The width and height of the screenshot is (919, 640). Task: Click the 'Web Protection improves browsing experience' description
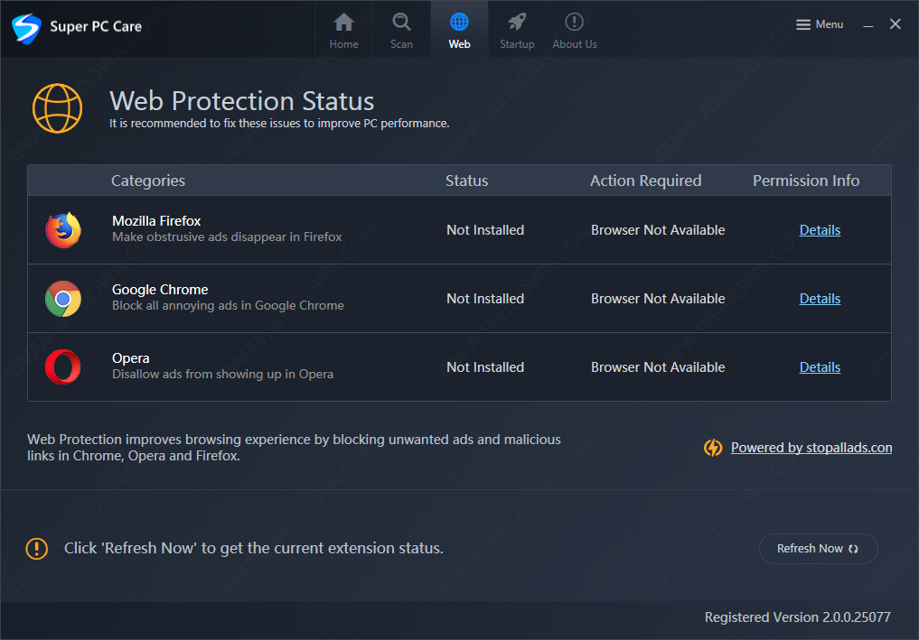[x=294, y=448]
